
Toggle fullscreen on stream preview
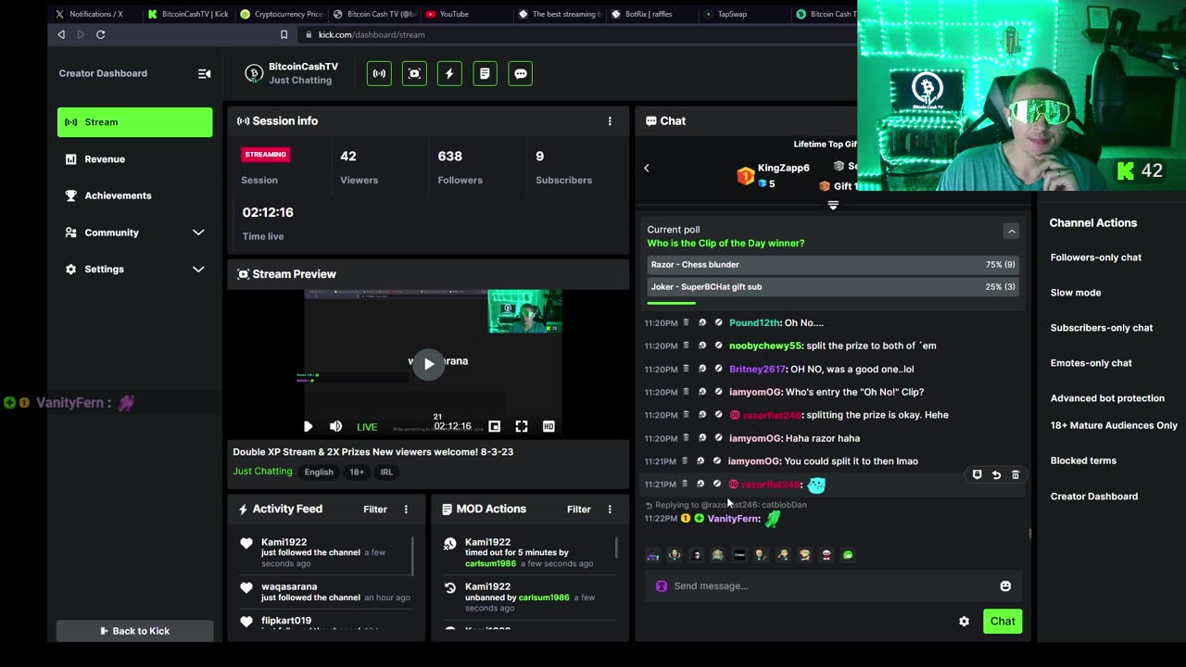click(x=522, y=426)
